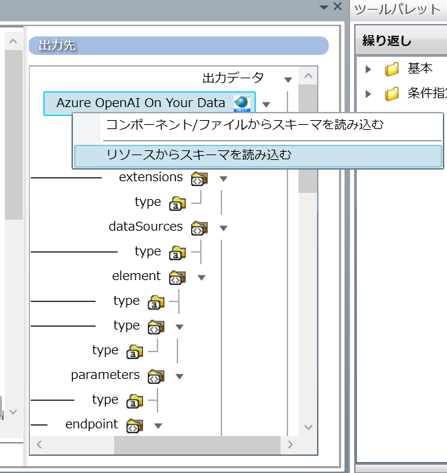The image size is (447, 473).
Task: Collapse the parameters node arrow
Action: 179,376
